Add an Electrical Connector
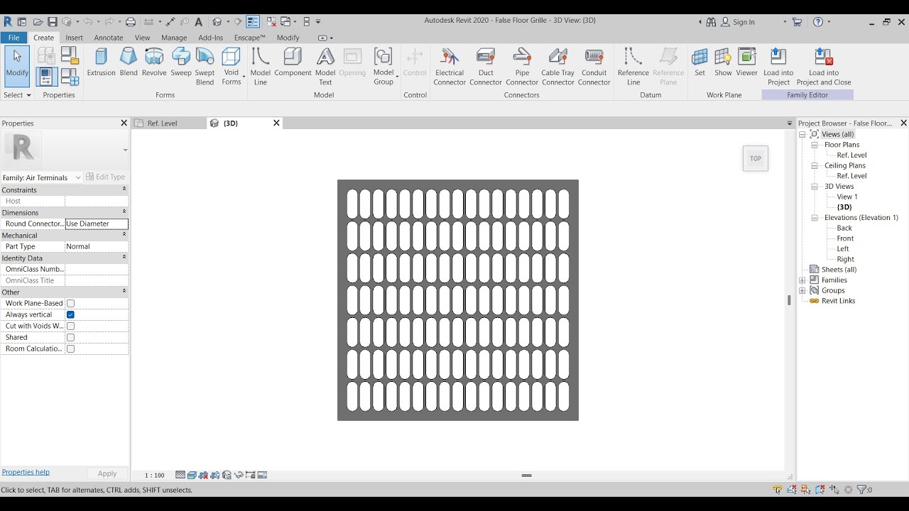 pyautogui.click(x=450, y=66)
